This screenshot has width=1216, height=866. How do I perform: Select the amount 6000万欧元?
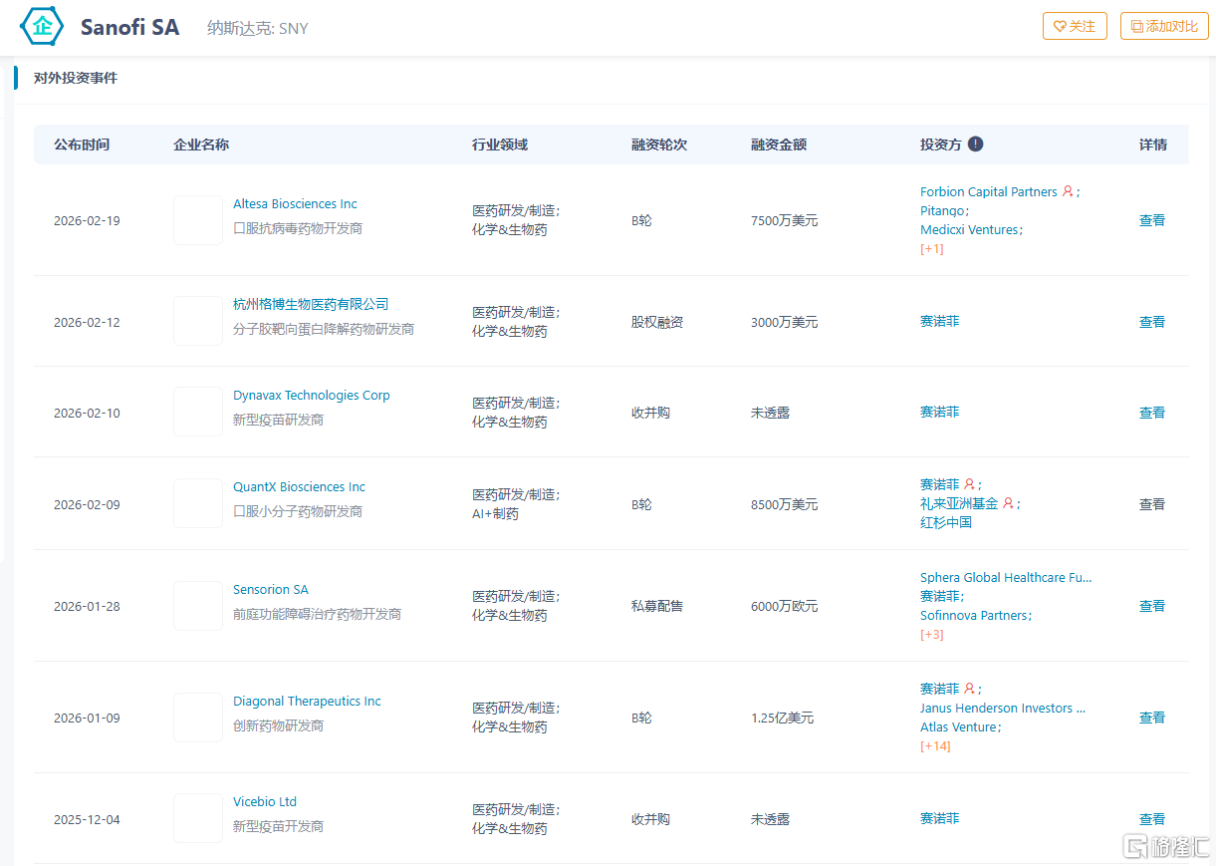coord(785,606)
